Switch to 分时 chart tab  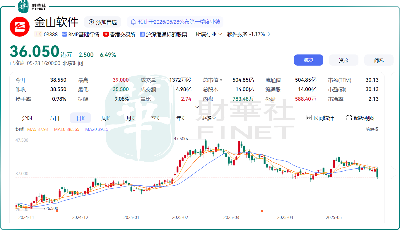pyautogui.click(x=27, y=118)
